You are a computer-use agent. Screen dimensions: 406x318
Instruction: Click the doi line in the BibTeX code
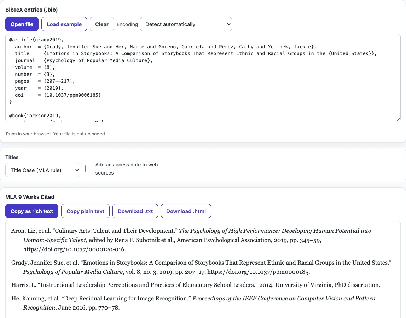pyautogui.click(x=58, y=95)
